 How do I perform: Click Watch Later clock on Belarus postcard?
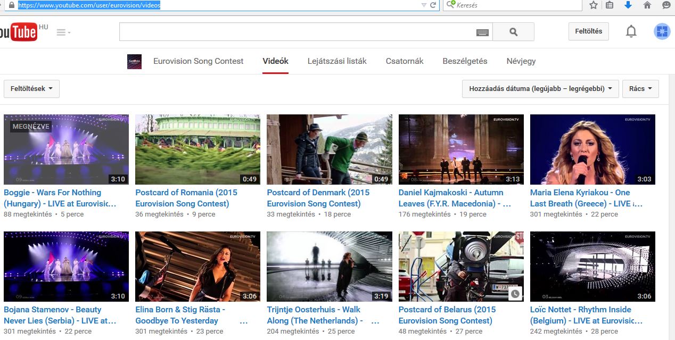click(514, 294)
